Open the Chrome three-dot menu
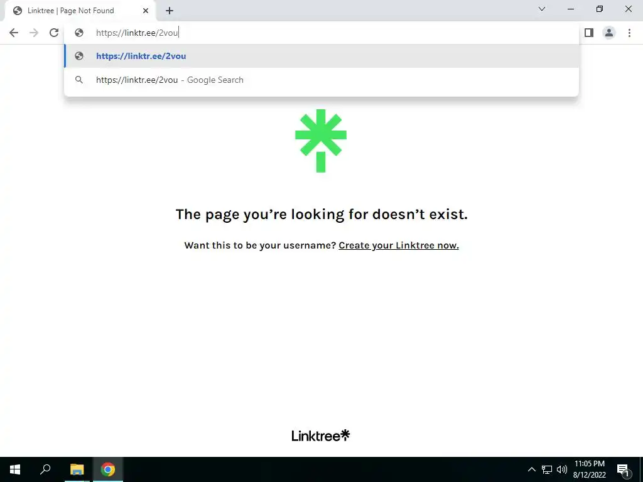Image resolution: width=643 pixels, height=482 pixels. (x=629, y=33)
